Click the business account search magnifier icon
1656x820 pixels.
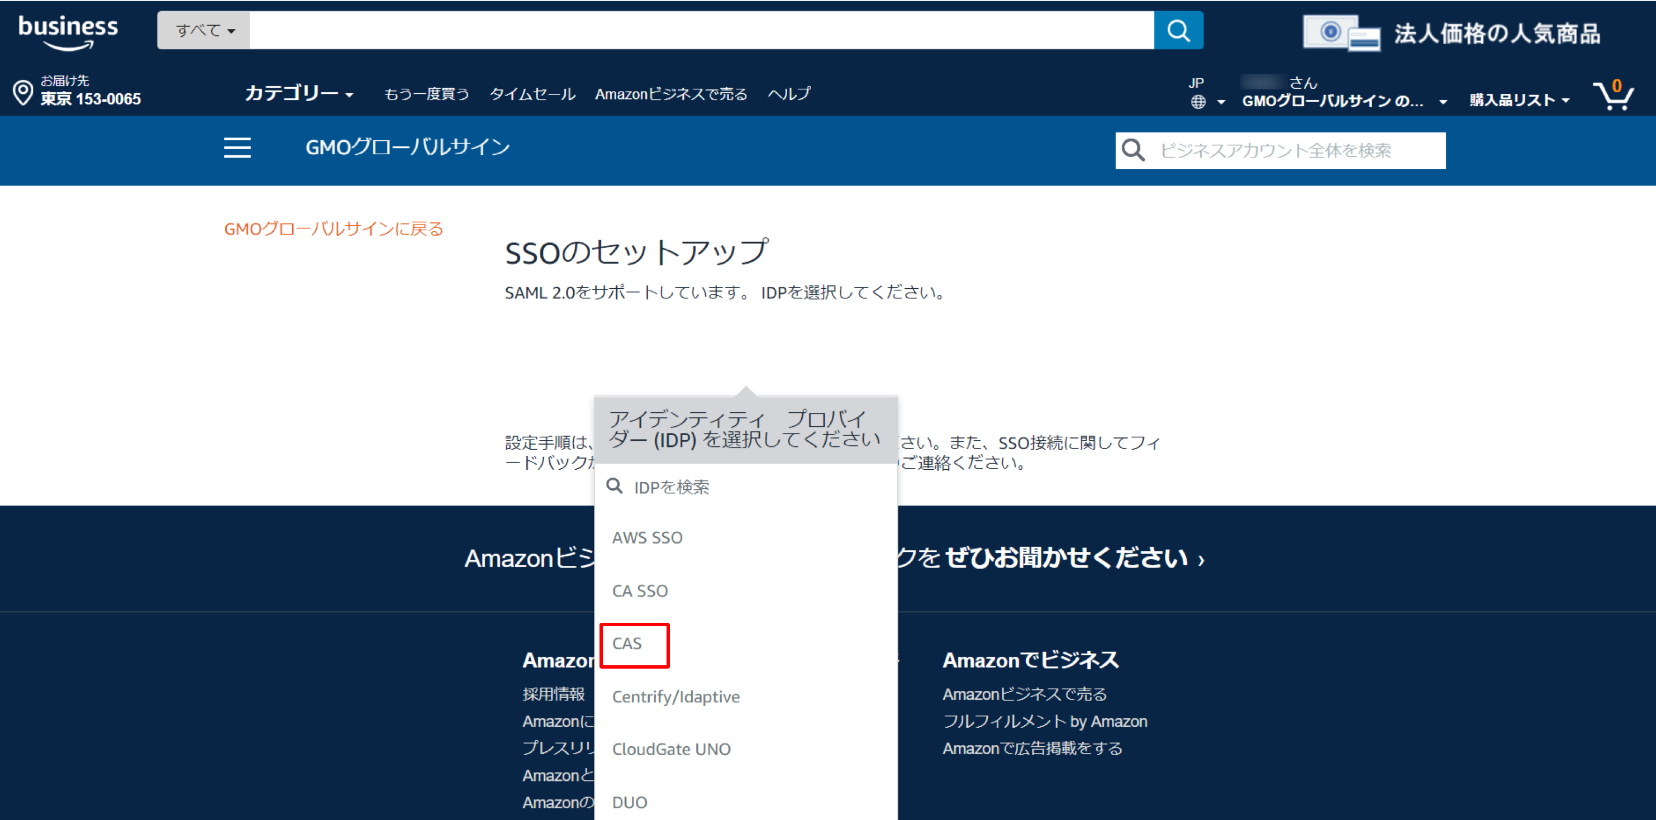click(x=1132, y=150)
